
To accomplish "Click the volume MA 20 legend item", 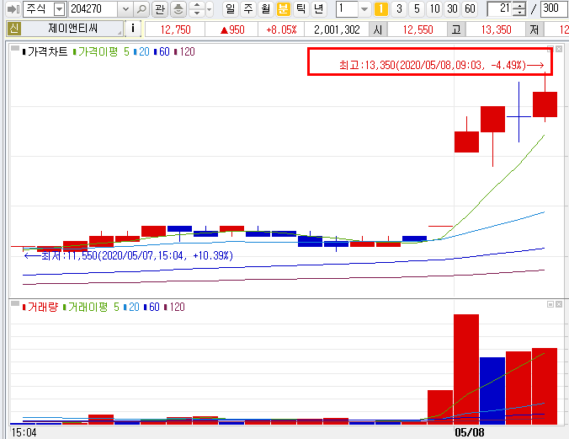I will tap(131, 307).
